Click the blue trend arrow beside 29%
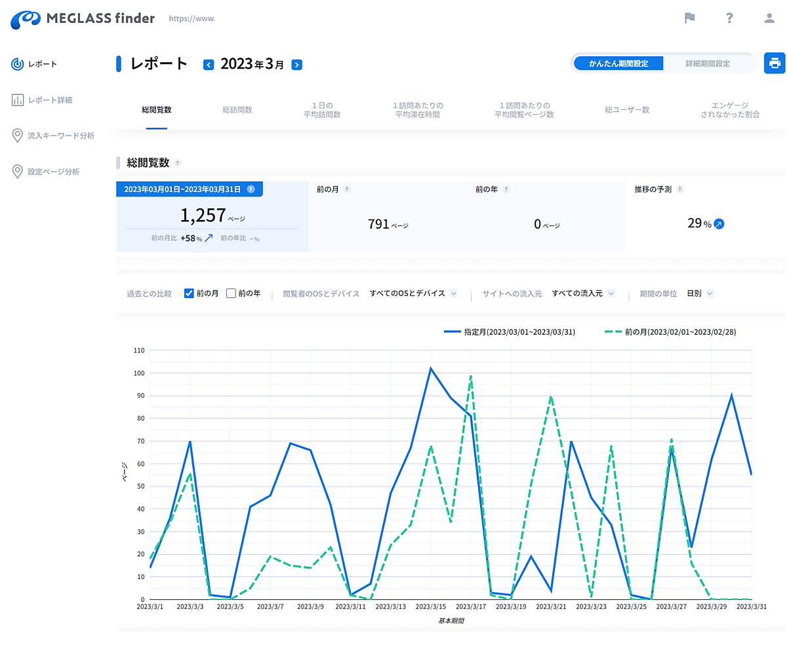Image resolution: width=787 pixels, height=655 pixels. [719, 224]
